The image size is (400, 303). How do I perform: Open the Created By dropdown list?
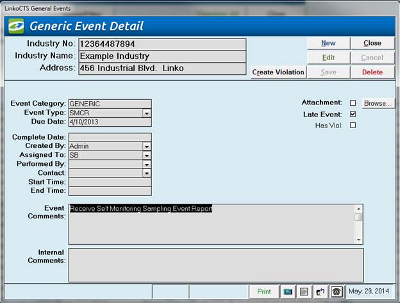[147, 146]
